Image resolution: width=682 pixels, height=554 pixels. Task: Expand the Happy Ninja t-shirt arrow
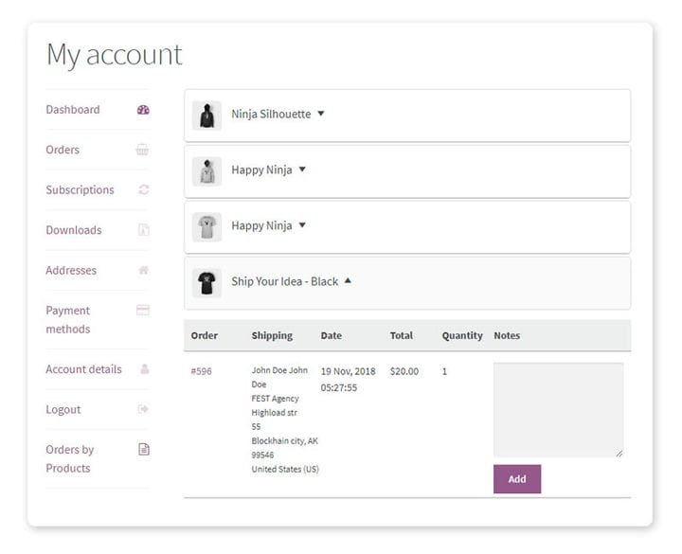coord(302,224)
